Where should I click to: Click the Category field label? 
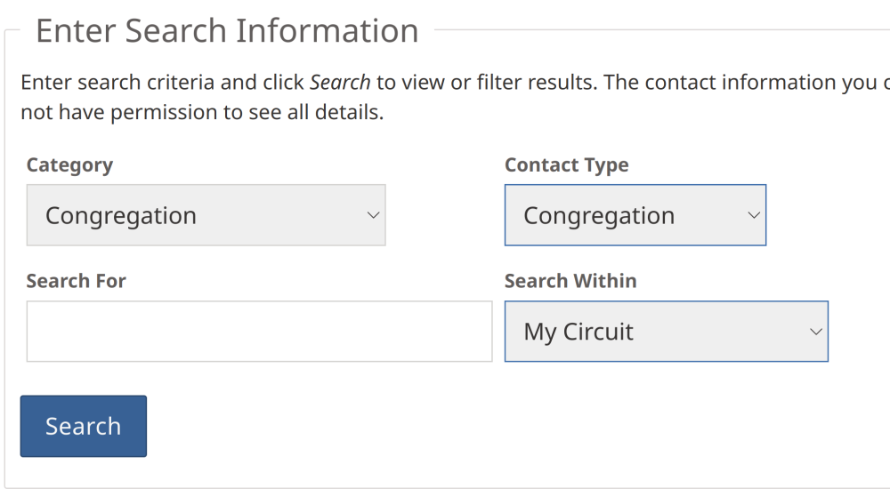click(69, 165)
